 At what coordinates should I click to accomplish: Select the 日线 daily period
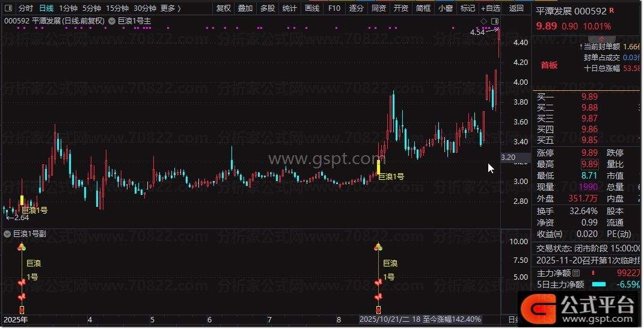coord(46,8)
